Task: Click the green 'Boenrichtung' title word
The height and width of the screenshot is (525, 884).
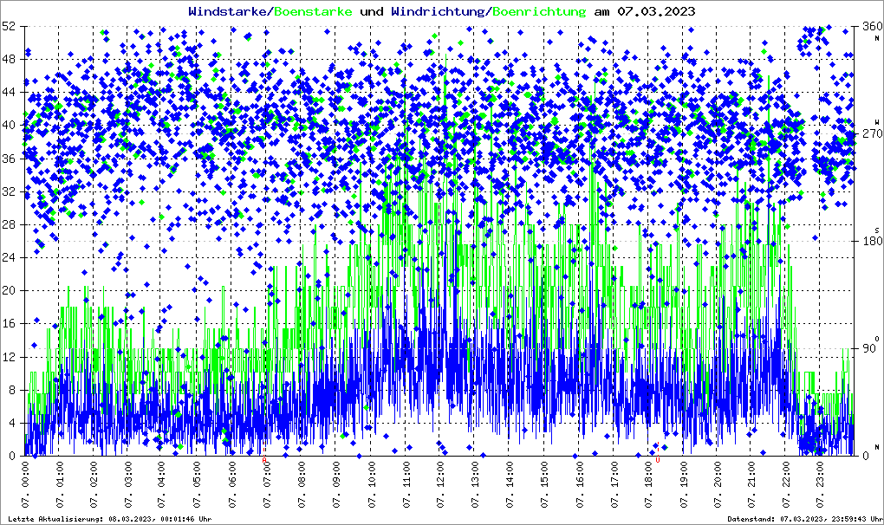Action: click(x=540, y=11)
